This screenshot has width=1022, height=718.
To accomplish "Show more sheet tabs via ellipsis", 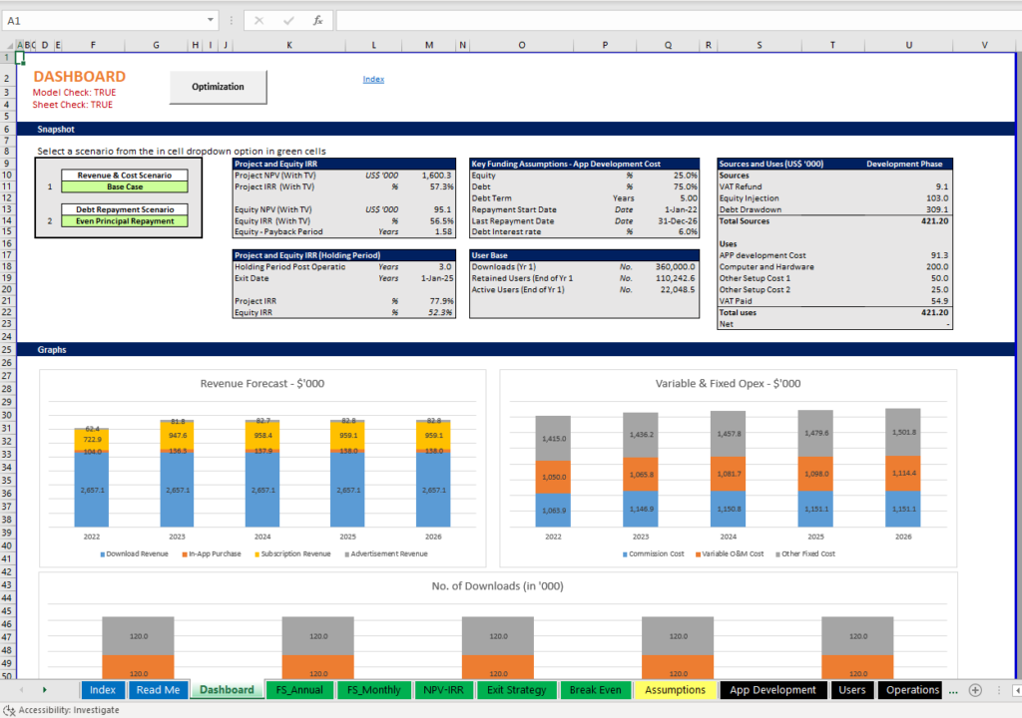I will pyautogui.click(x=953, y=690).
